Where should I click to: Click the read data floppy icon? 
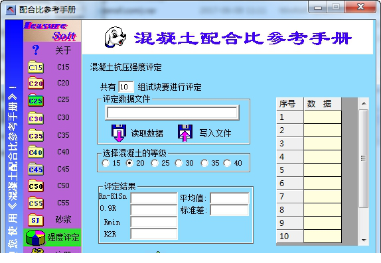tap(118, 133)
